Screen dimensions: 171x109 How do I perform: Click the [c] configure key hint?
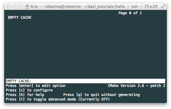pyautogui.click(x=22, y=90)
